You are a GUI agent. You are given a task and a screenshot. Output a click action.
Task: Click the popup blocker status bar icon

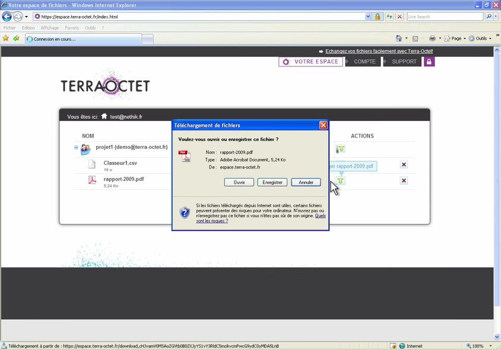click(x=393, y=346)
